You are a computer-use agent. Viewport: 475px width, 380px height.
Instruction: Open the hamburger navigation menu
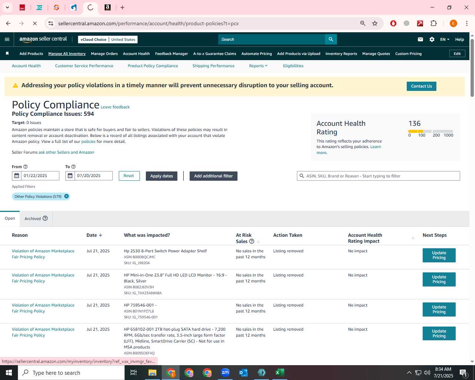[7, 39]
